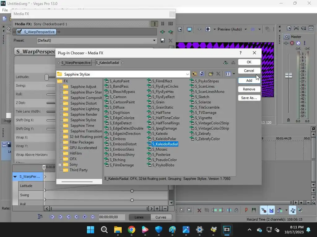Select the S_Cartoon plug-in
This screenshot has height=237, width=317.
point(118,97)
